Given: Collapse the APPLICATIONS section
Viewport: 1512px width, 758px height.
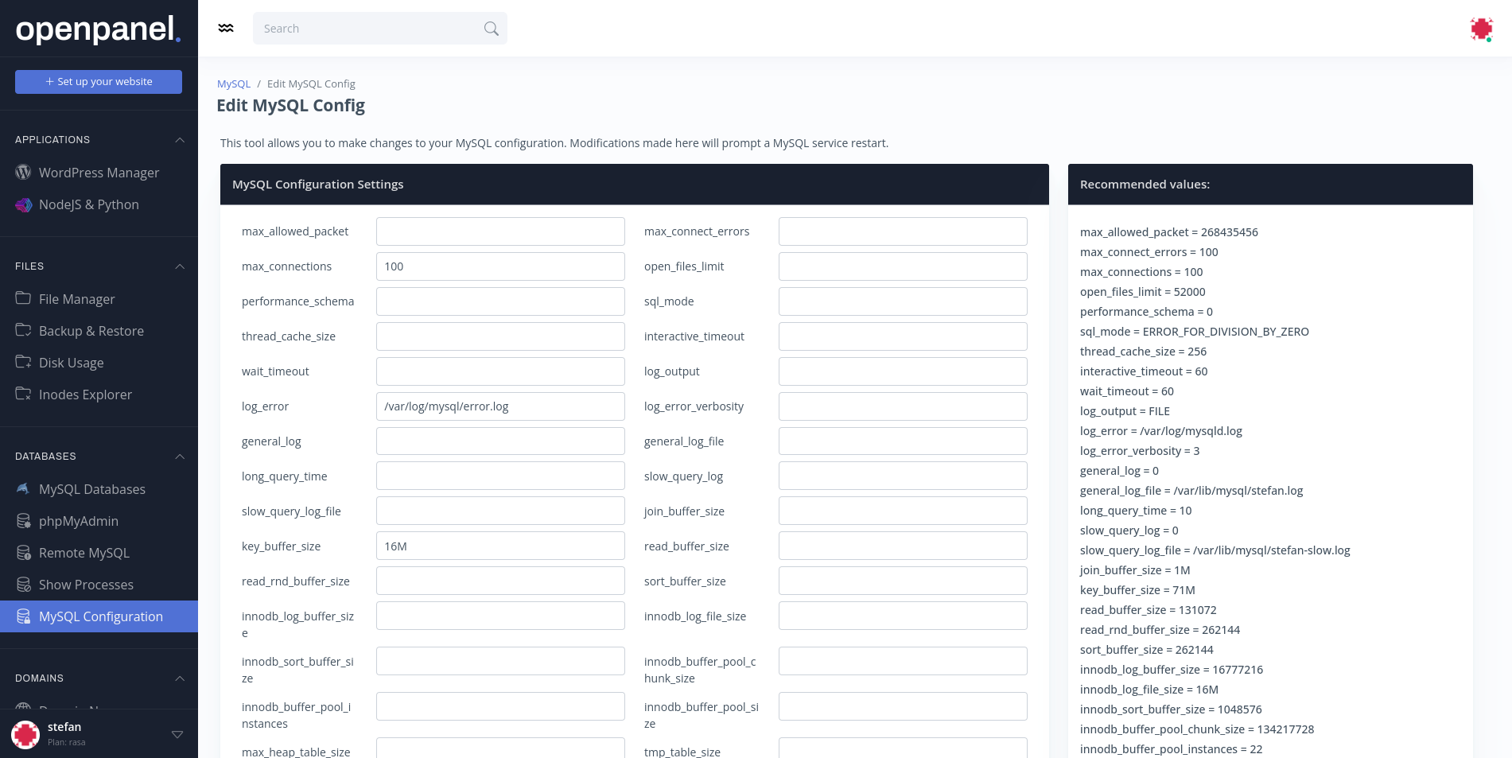Looking at the screenshot, I should 180,140.
